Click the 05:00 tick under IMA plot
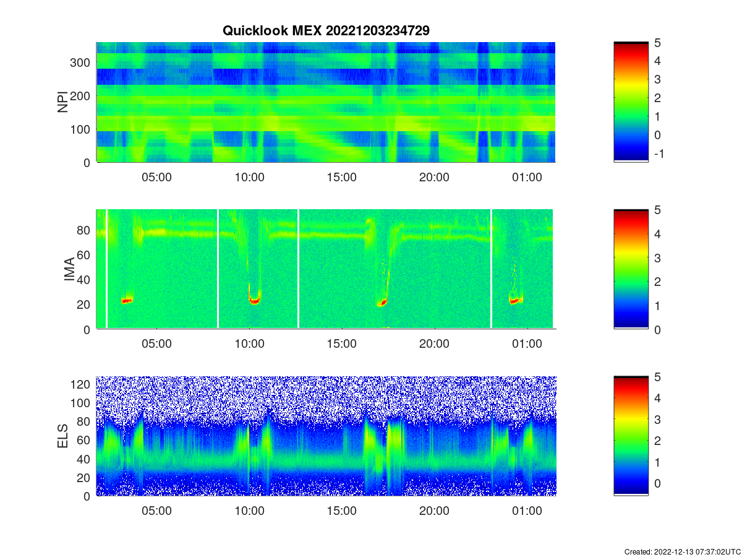Image resolution: width=742 pixels, height=557 pixels. pos(157,343)
